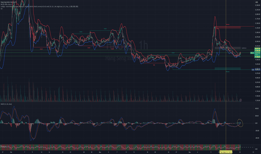Click the HKD currency button
This screenshot has height=154, width=261.
[x=256, y=2]
